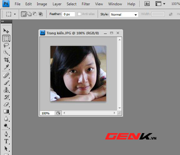Open the Help menu
This screenshot has height=155, width=180.
pyautogui.click(x=131, y=4)
